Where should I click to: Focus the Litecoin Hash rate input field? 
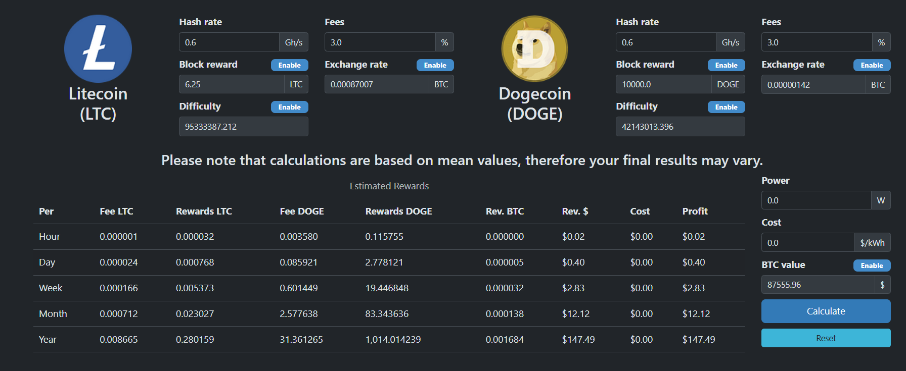229,42
